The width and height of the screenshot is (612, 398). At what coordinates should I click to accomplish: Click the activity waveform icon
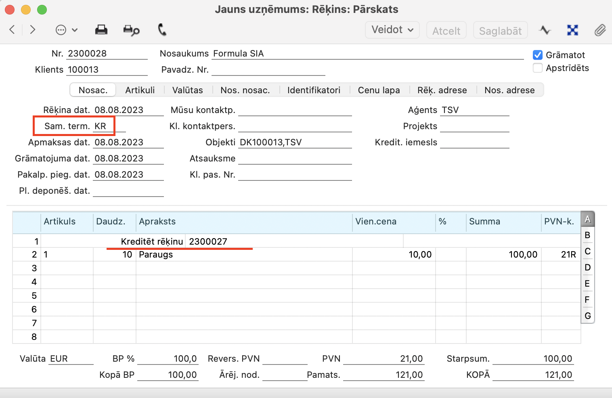[545, 30]
